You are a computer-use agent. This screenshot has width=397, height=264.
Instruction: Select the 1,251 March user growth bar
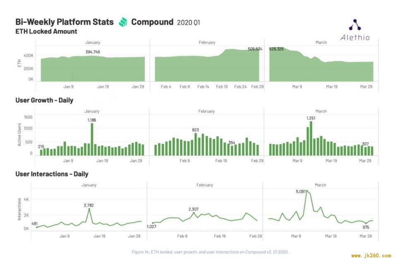click(x=311, y=138)
